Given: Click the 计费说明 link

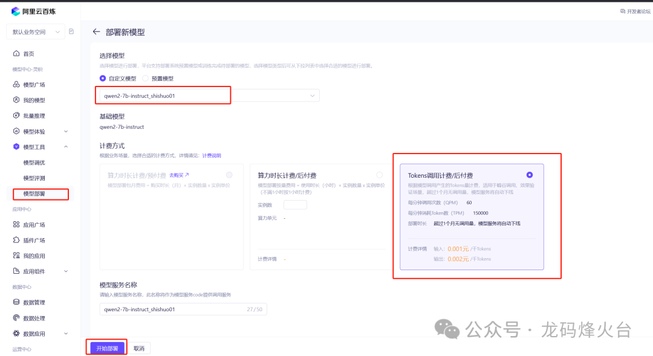Looking at the screenshot, I should click(x=212, y=156).
